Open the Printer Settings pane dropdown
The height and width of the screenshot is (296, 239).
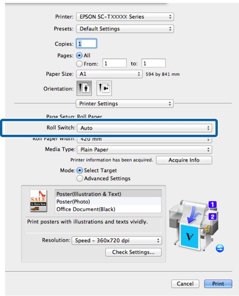click(x=125, y=104)
